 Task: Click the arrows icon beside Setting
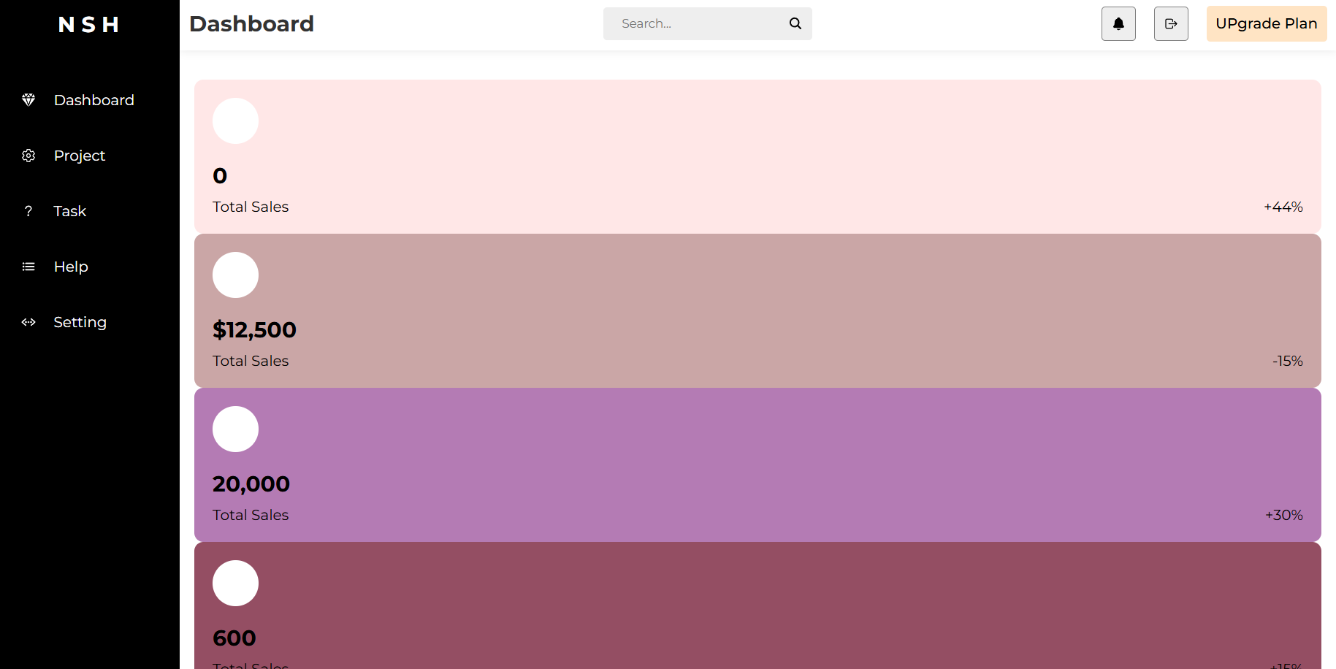coord(28,322)
